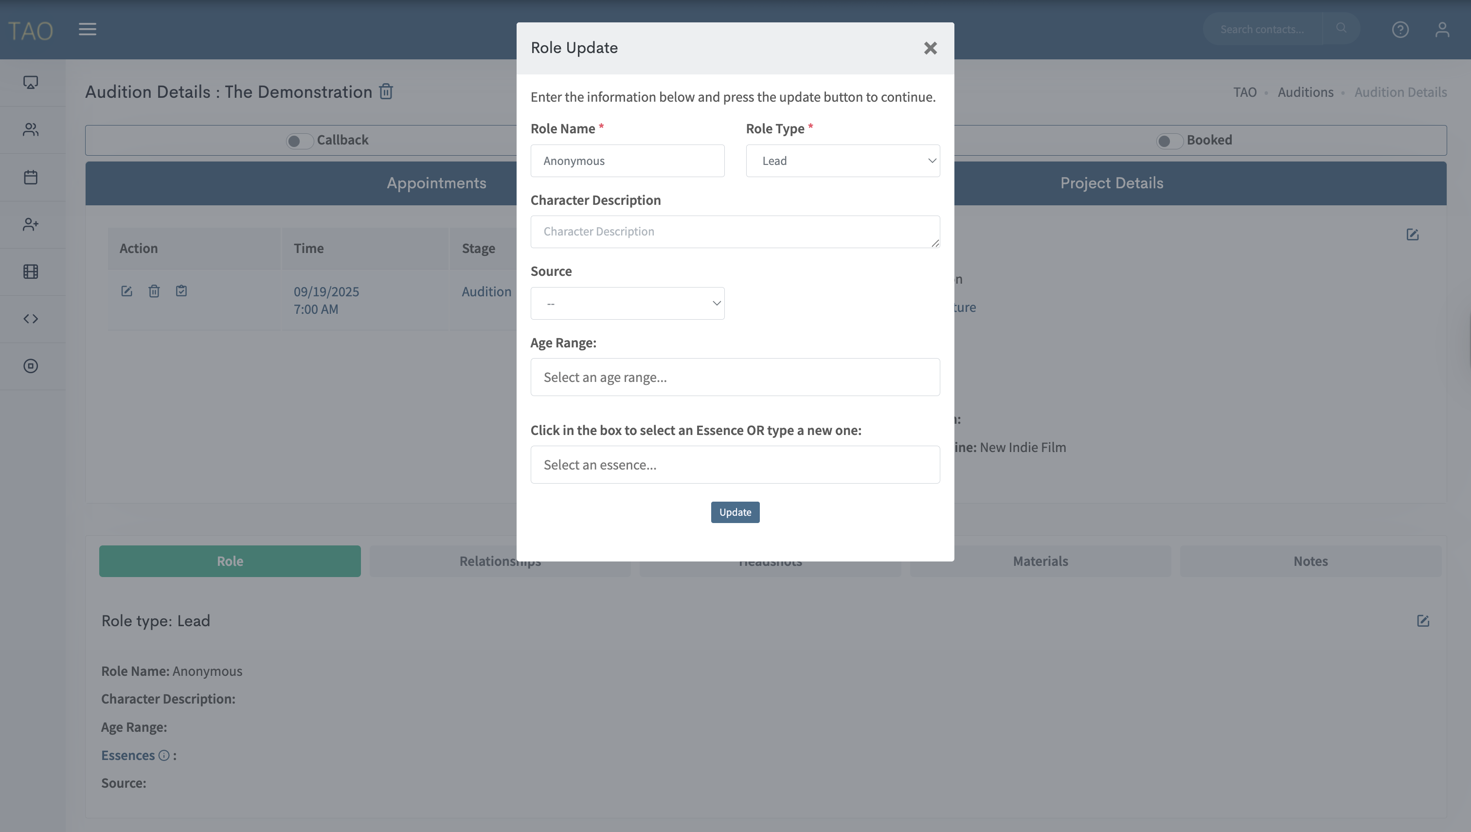Open the Age Range selector

click(735, 377)
